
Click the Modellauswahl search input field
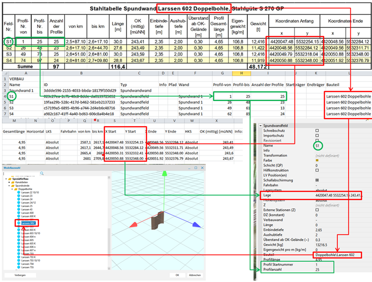tap(21, 173)
